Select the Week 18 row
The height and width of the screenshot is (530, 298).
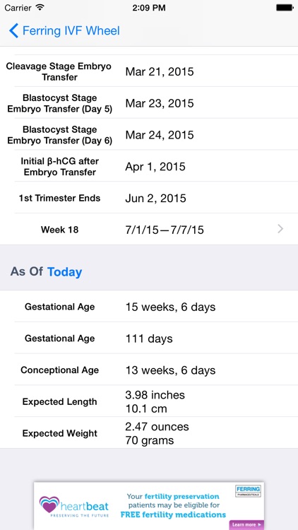[x=149, y=230]
